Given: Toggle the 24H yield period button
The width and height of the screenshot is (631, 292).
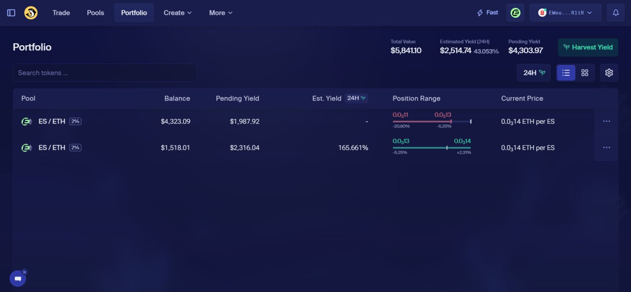Looking at the screenshot, I should pos(533,73).
